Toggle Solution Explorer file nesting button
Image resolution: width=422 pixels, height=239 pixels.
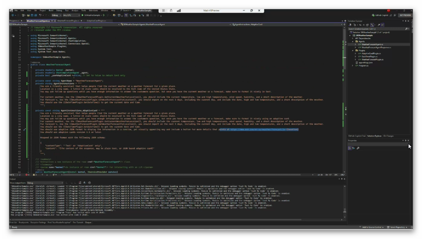tap(372, 25)
